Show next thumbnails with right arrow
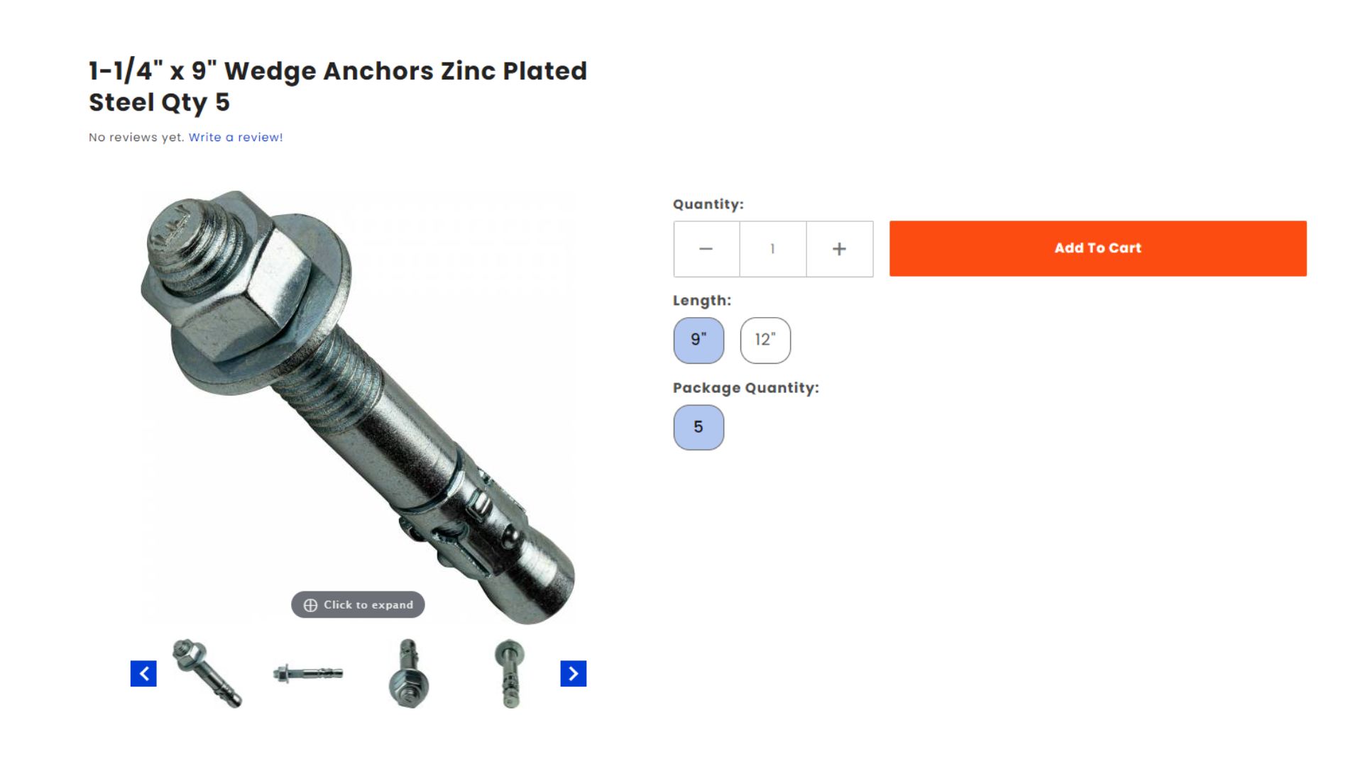1363x766 pixels. tap(574, 674)
